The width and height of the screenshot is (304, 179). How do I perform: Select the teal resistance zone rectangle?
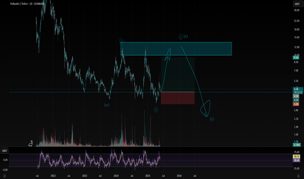176,49
